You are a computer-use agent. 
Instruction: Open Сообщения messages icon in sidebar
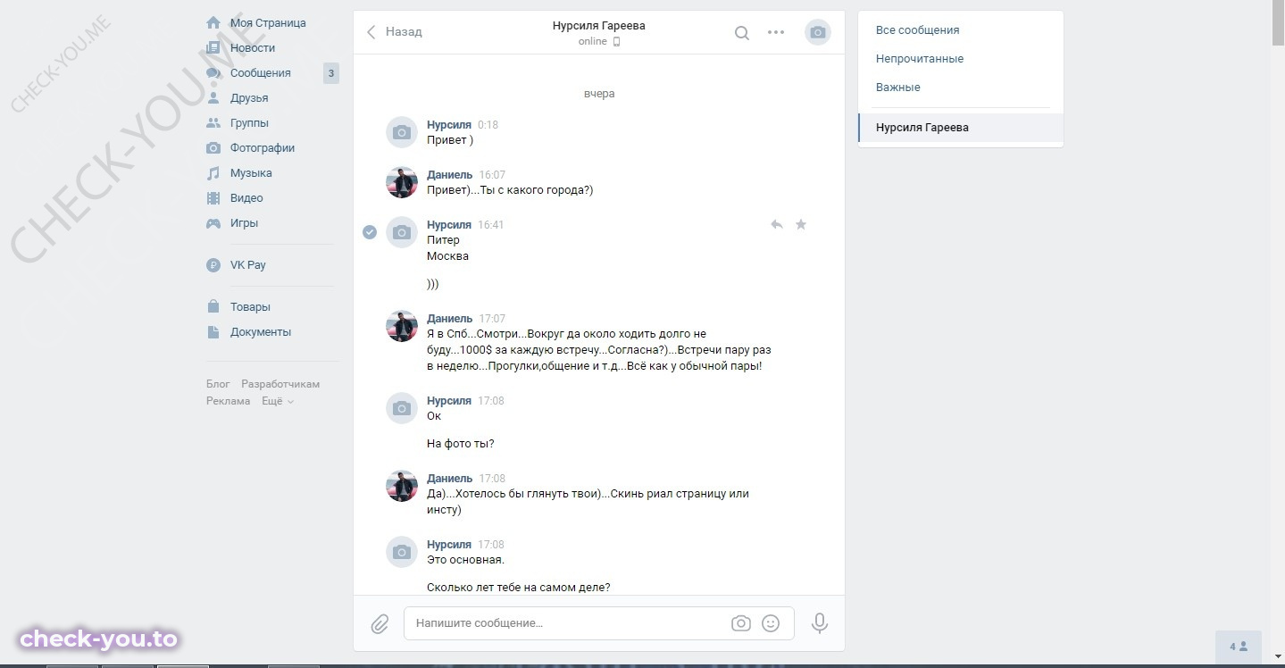tap(213, 72)
